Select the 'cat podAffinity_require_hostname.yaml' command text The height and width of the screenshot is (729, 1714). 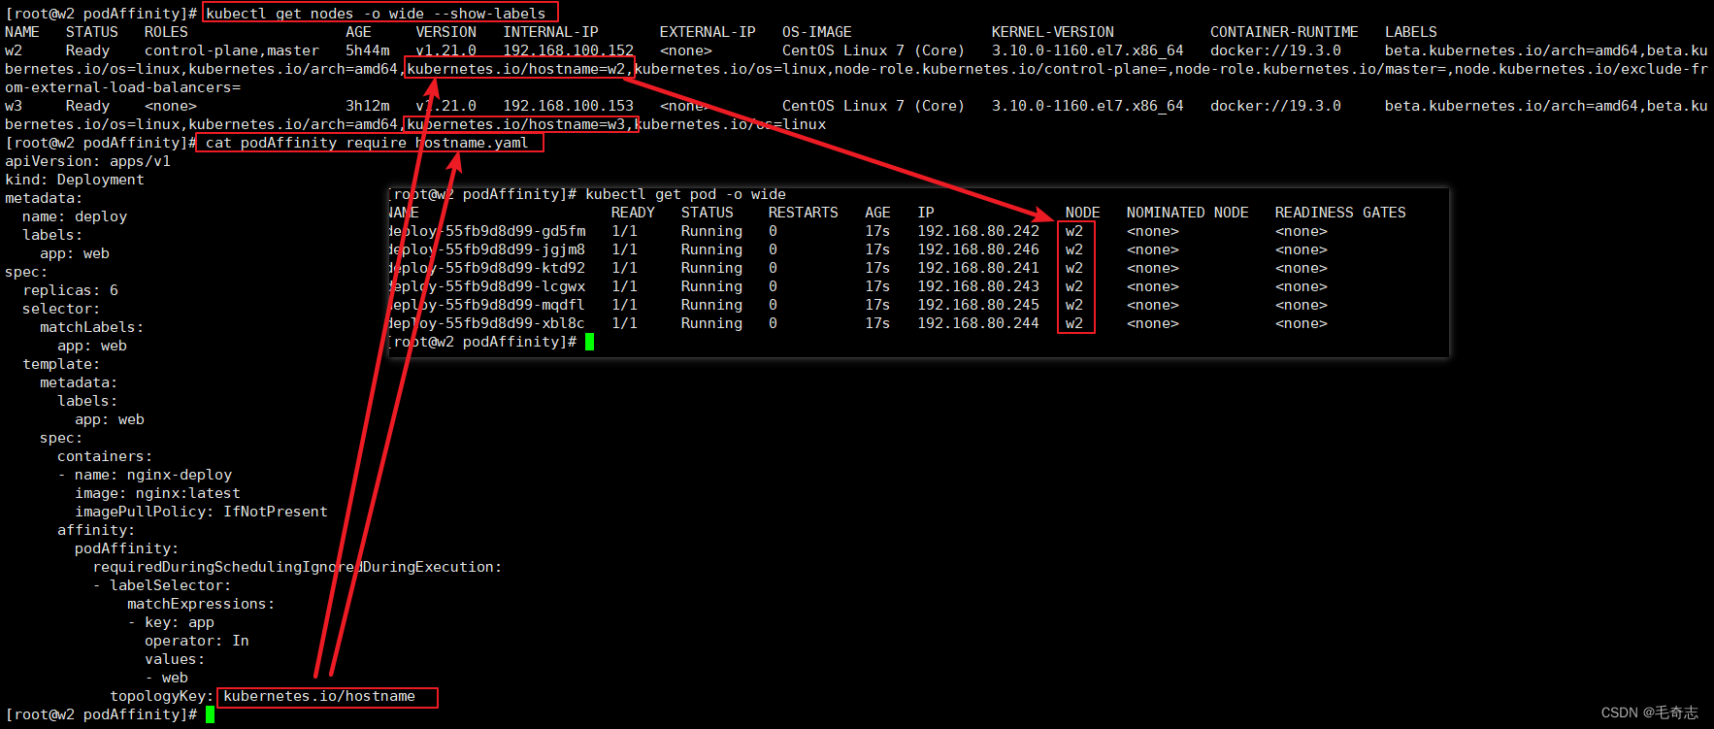point(367,143)
